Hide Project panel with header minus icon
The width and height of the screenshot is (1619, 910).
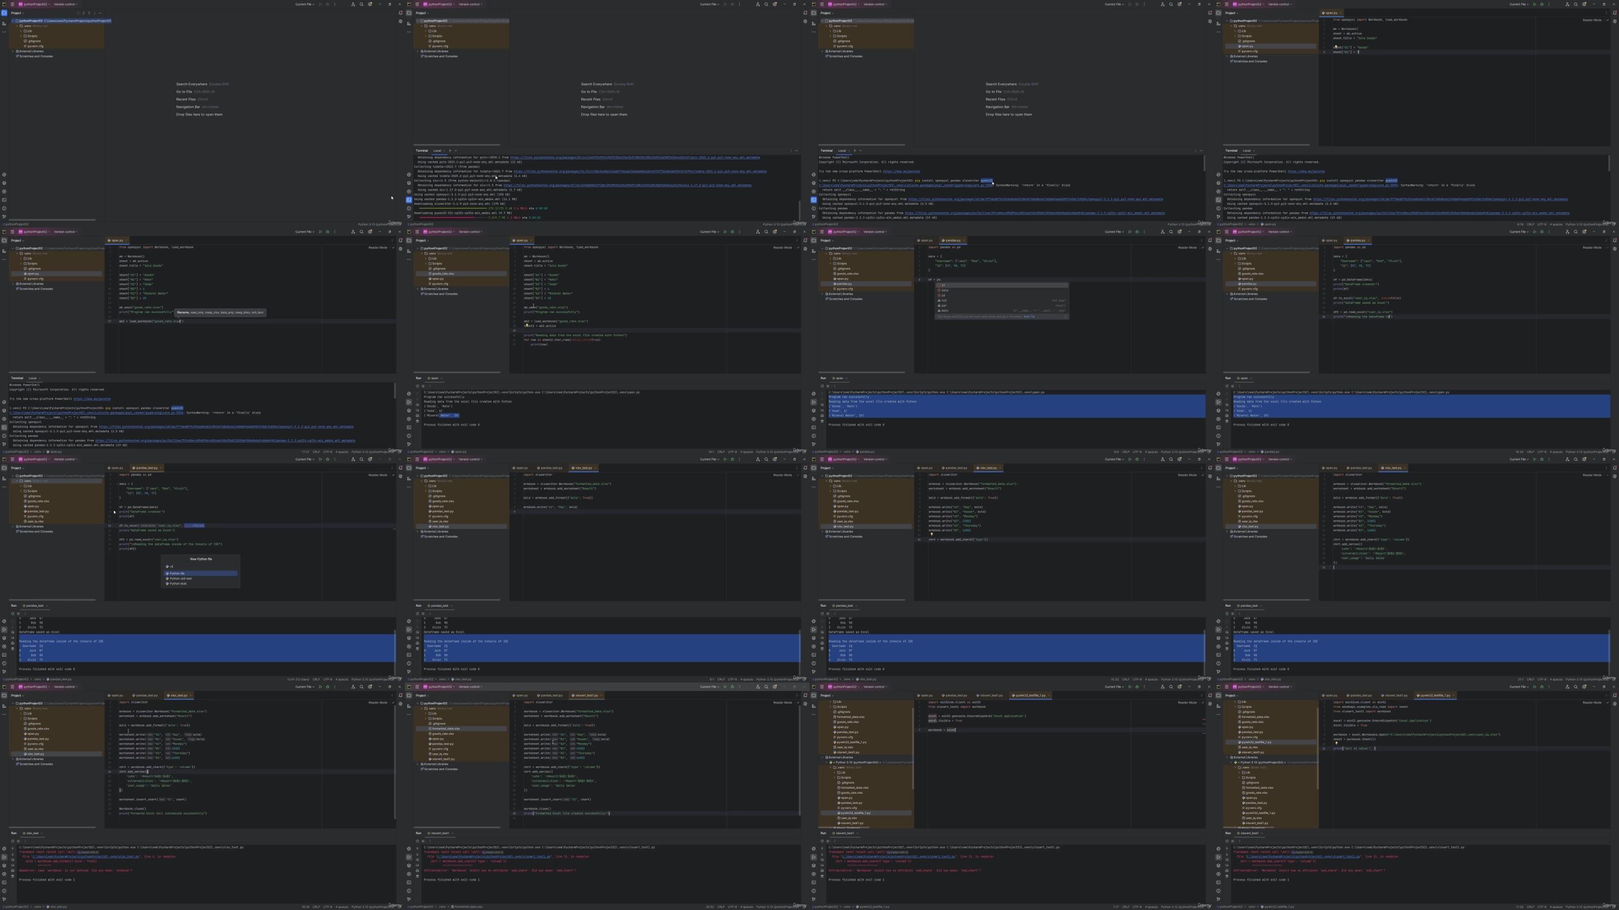pyautogui.click(x=101, y=13)
